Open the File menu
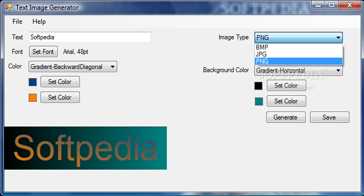Image resolution: width=364 pixels, height=196 pixels. pyautogui.click(x=17, y=22)
